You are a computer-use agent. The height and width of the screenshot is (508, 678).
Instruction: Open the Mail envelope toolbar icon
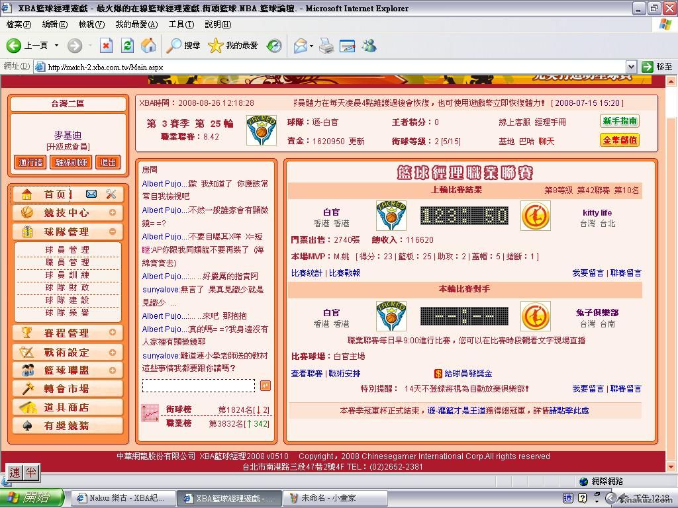point(301,46)
